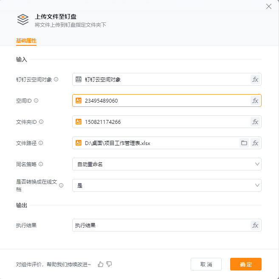Click info icon next to 文件路径 label
The image size is (279, 279).
coord(41,143)
